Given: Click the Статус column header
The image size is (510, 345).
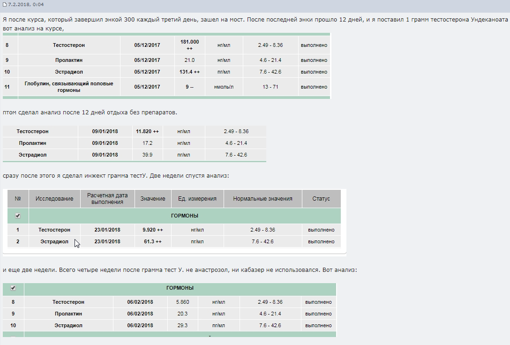Looking at the screenshot, I should [321, 199].
